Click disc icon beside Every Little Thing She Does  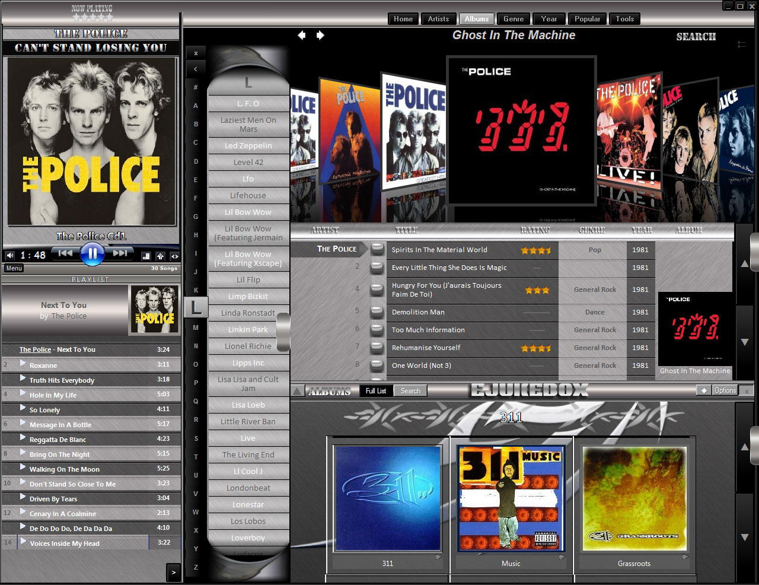(377, 268)
